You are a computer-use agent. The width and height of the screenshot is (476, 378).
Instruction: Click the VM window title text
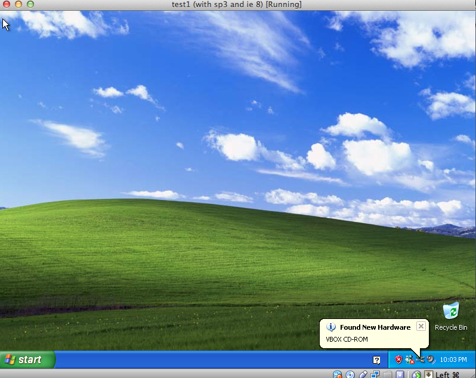click(x=237, y=5)
